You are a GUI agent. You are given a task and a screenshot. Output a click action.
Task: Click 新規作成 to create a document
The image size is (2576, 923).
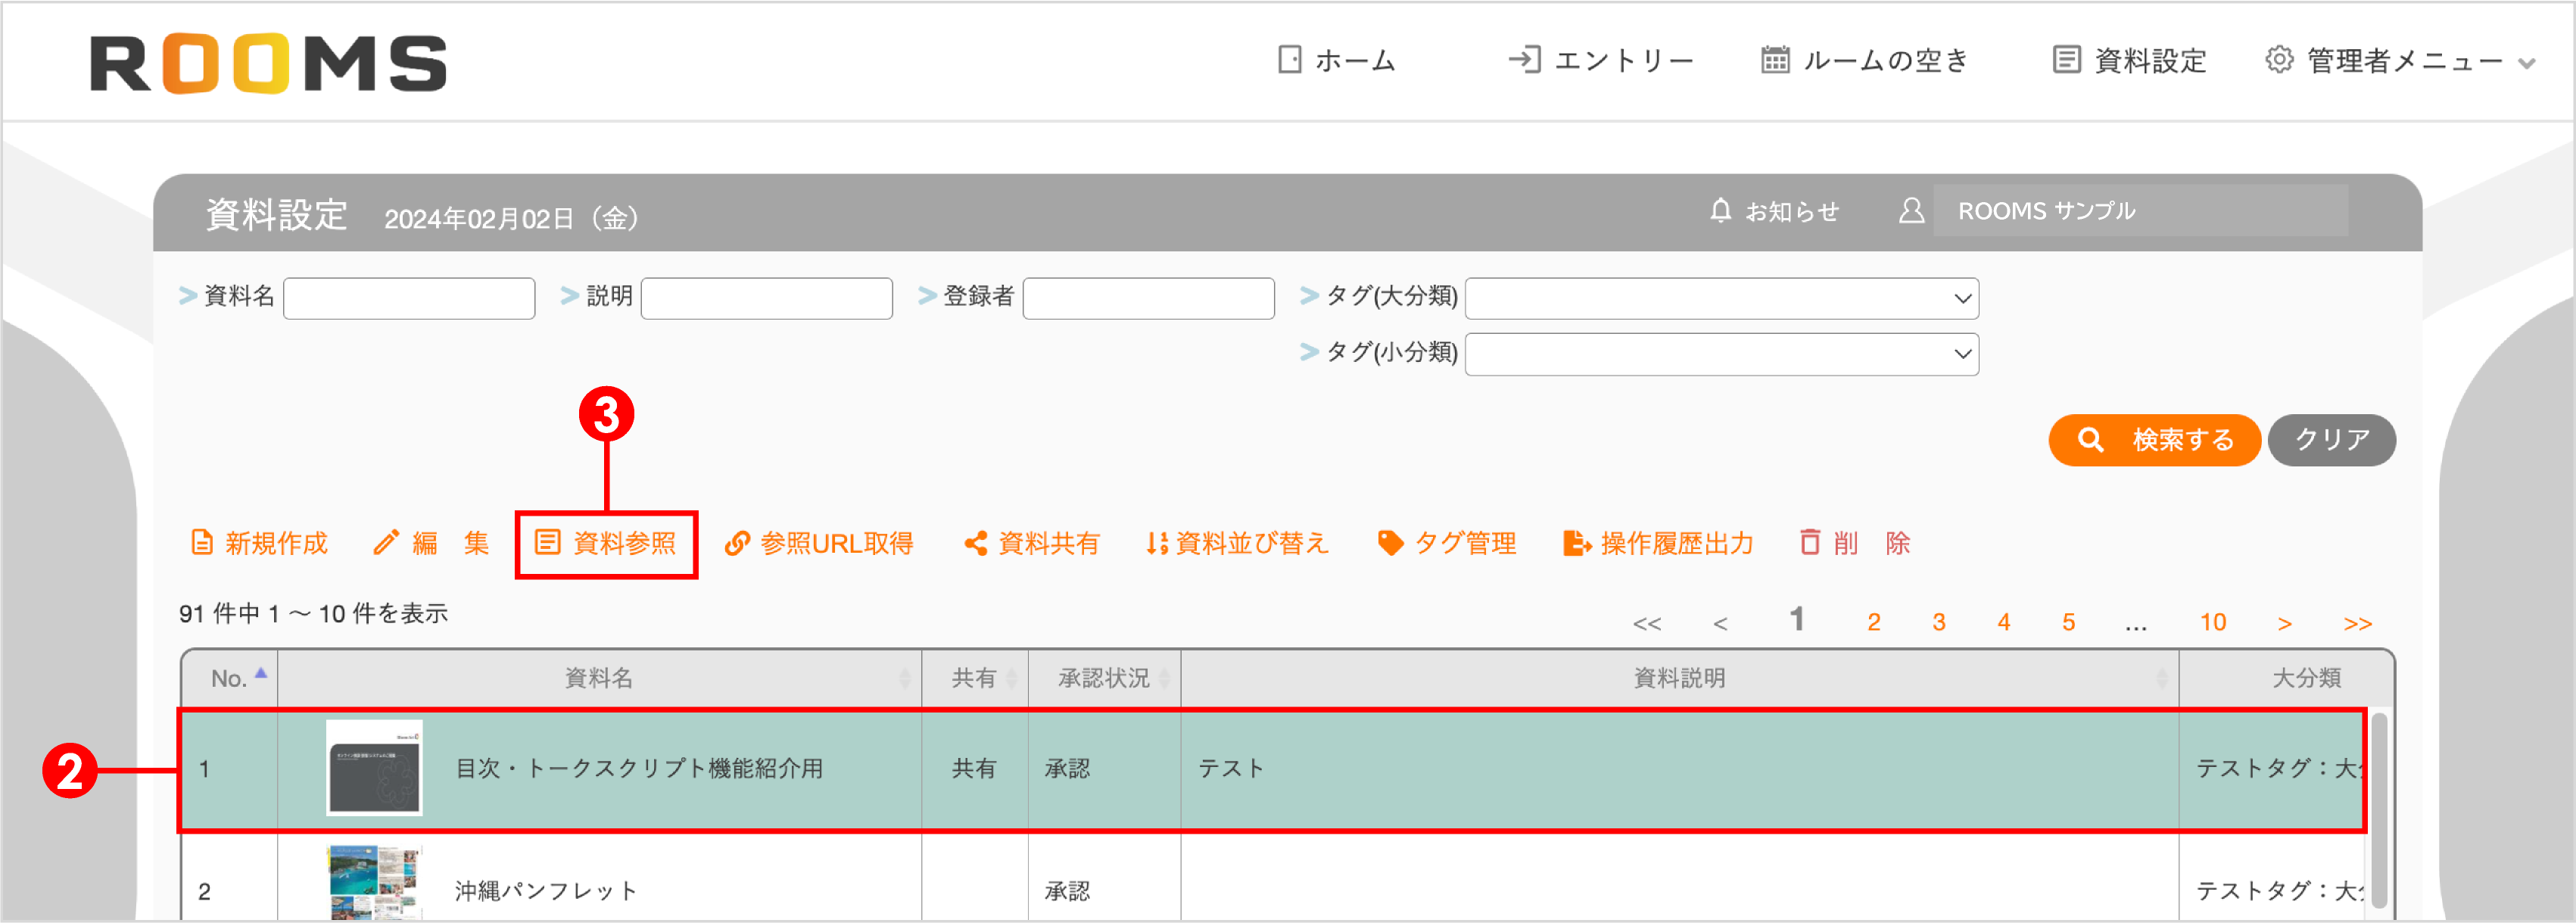259,543
